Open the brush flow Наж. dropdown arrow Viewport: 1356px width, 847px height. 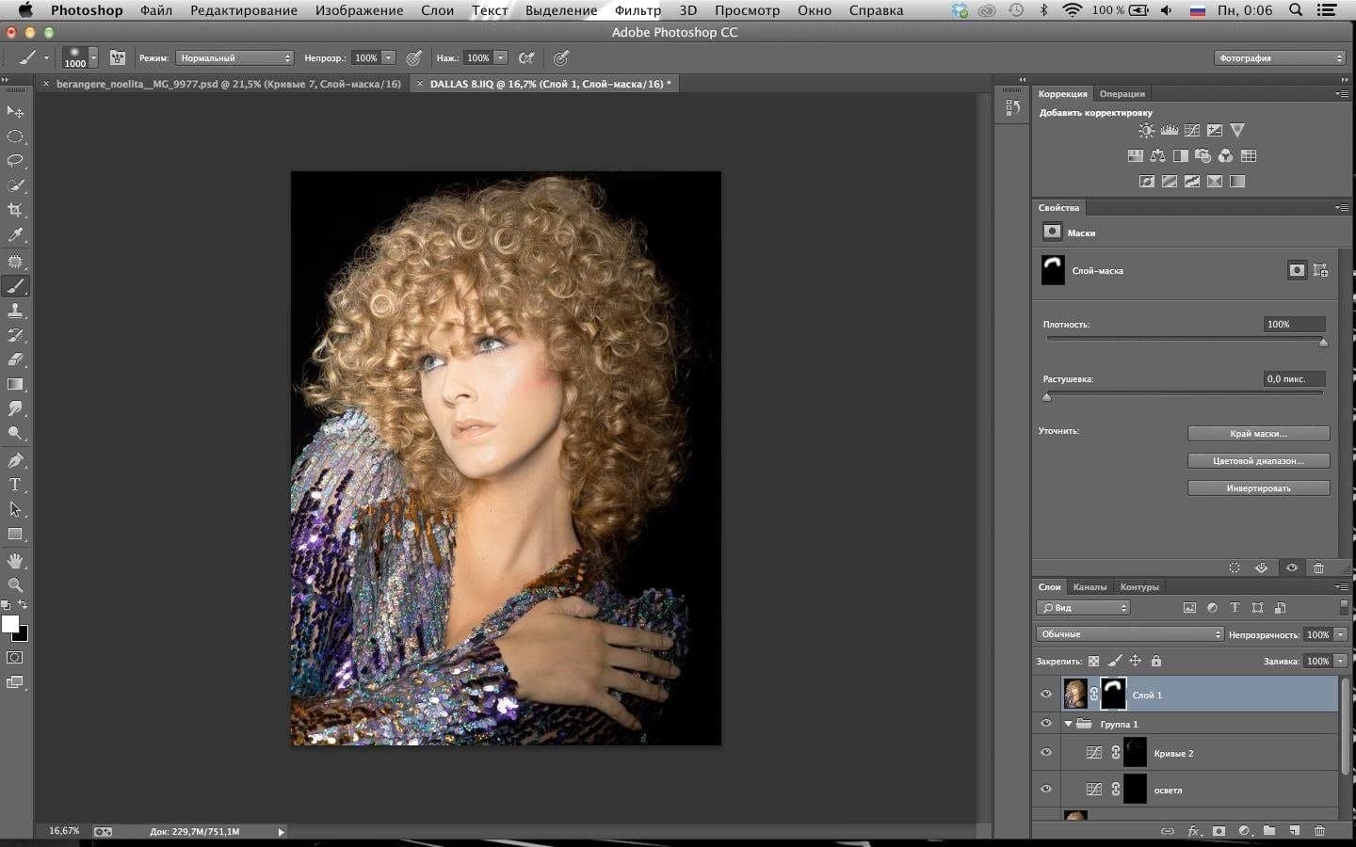click(x=501, y=58)
